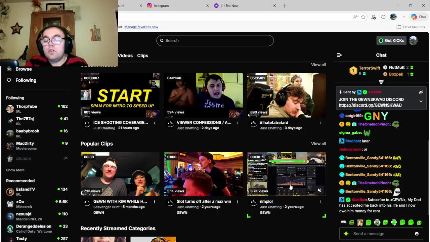Expand the gift leaderboard handle
This screenshot has width=430, height=242.
tap(381, 82)
